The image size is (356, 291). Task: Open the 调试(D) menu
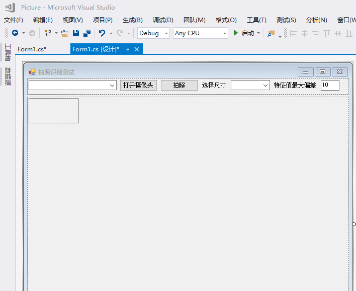point(163,20)
